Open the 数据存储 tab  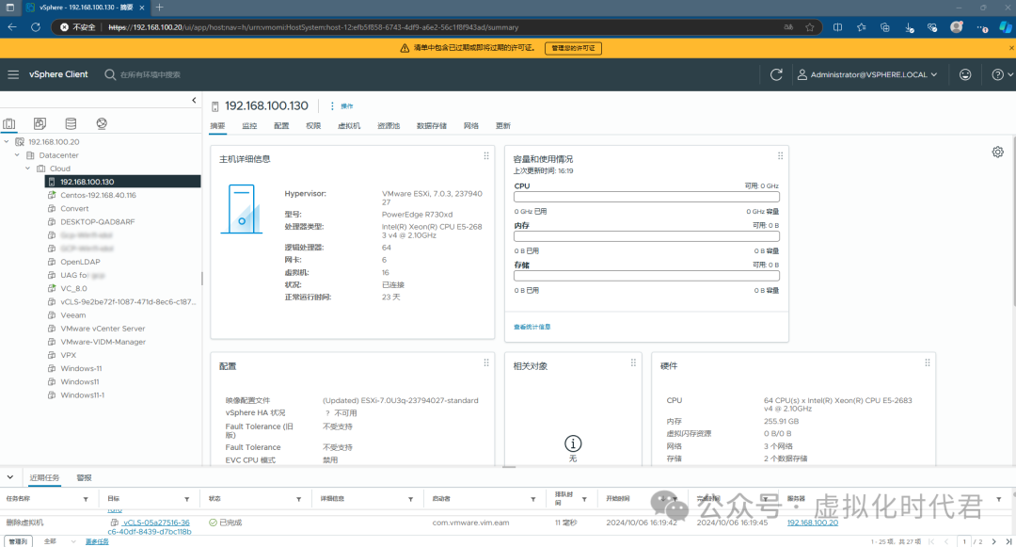coord(432,126)
